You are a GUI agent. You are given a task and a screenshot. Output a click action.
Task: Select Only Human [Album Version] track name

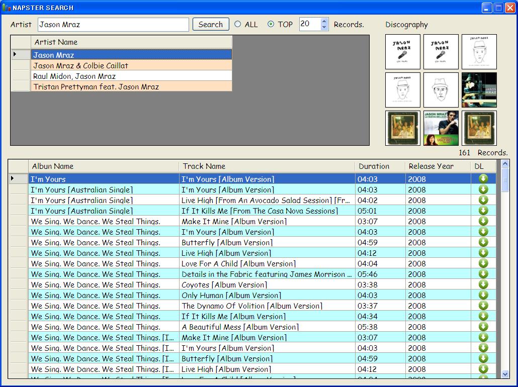pos(267,295)
